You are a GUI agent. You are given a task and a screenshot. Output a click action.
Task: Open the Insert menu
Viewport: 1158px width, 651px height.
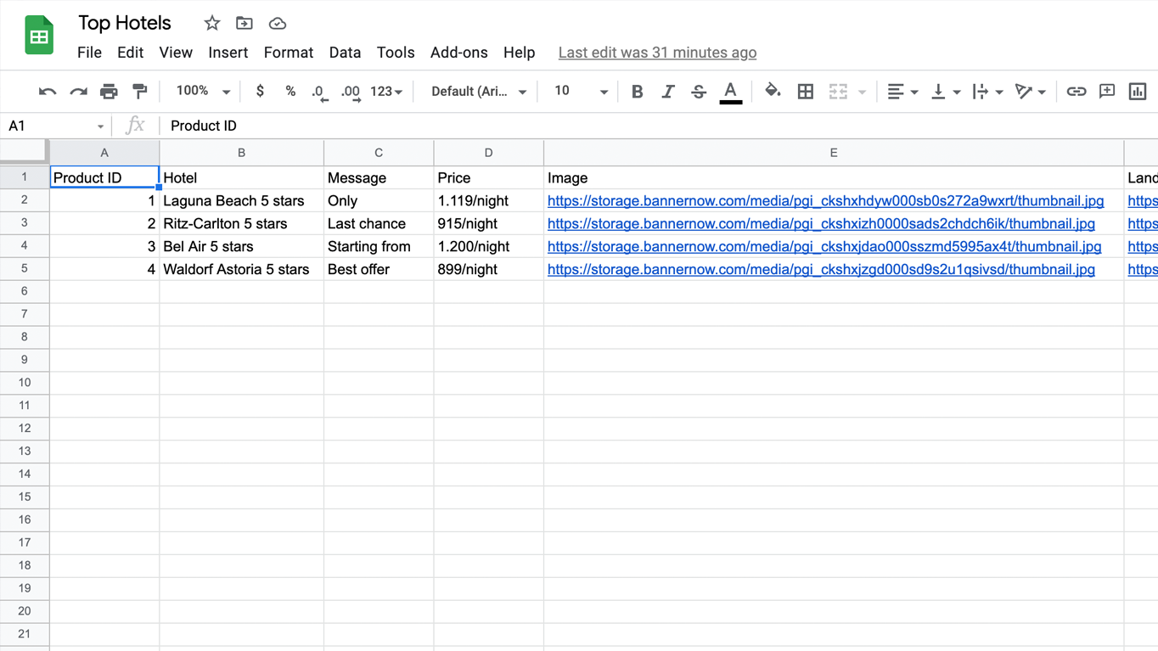pyautogui.click(x=228, y=53)
